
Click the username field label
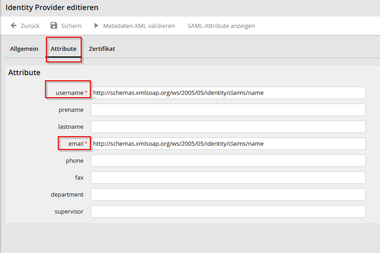[70, 93]
